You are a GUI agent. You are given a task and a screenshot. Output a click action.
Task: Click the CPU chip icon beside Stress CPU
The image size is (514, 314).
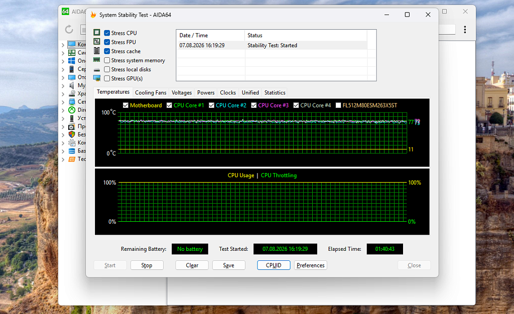[x=97, y=33]
